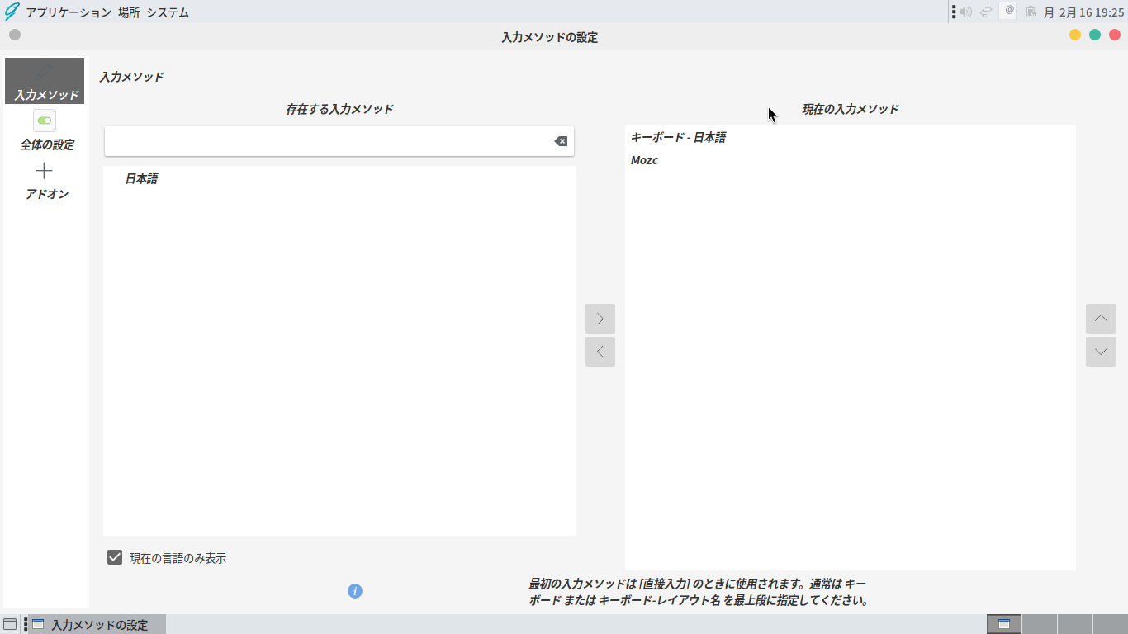This screenshot has width=1128, height=634.
Task: Click the vertical dots icon in the tray
Action: point(954,12)
